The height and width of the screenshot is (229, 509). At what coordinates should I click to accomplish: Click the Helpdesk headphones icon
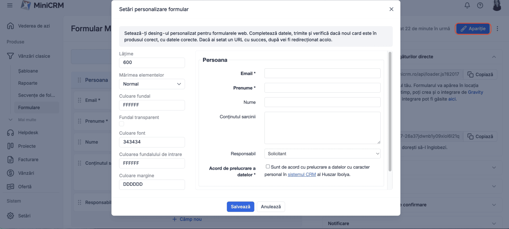tap(10, 133)
